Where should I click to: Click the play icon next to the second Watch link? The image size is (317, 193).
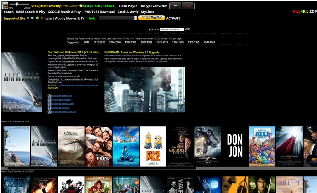tap(50, 100)
